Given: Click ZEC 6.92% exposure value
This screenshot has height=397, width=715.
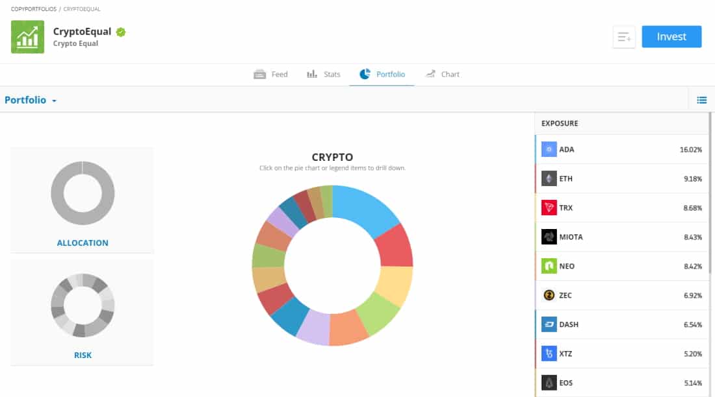Looking at the screenshot, I should 693,295.
